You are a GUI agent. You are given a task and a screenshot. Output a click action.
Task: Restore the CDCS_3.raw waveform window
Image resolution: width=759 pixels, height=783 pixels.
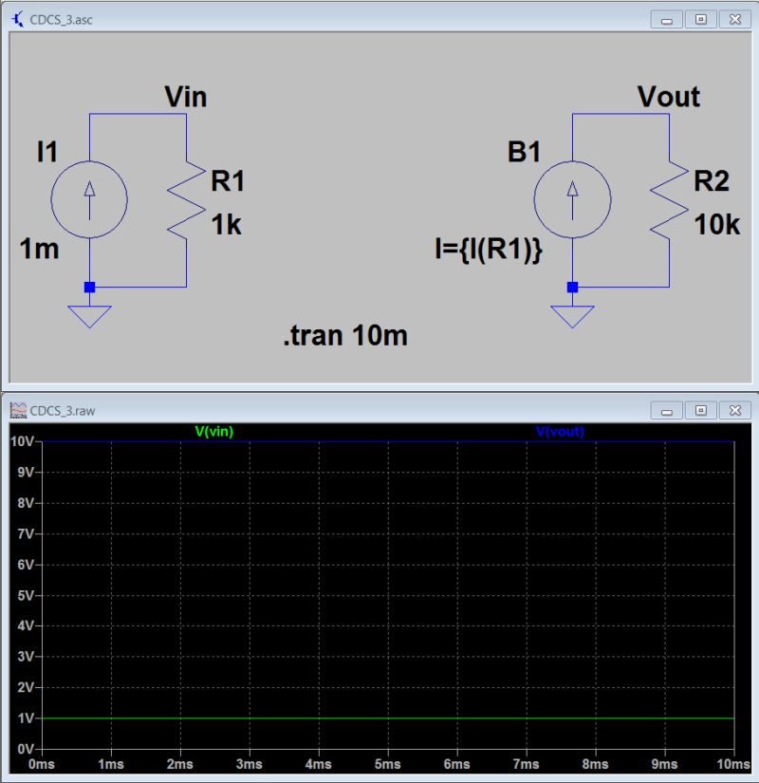(699, 408)
